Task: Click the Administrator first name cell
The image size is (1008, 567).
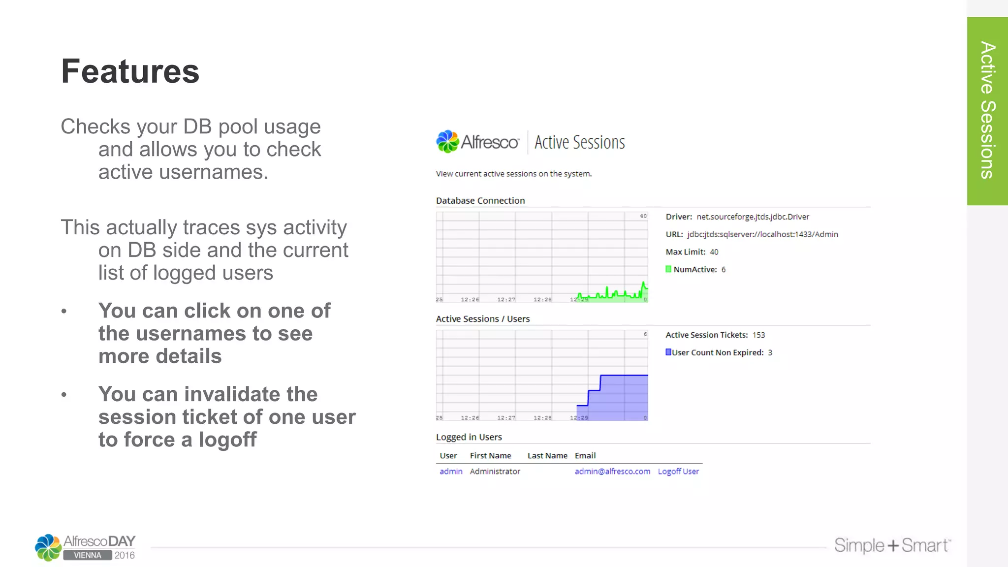Action: [495, 471]
